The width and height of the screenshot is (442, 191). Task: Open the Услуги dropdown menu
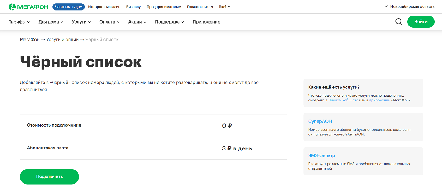point(81,22)
